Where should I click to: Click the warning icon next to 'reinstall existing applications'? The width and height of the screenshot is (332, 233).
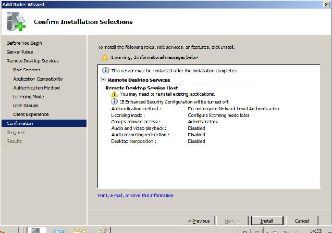(x=114, y=94)
